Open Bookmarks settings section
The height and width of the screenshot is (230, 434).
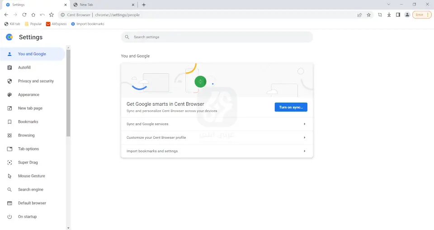click(x=33, y=122)
